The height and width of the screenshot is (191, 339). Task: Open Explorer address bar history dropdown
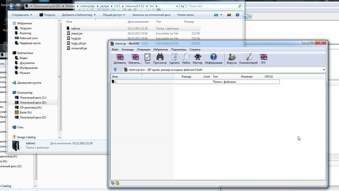177,6
